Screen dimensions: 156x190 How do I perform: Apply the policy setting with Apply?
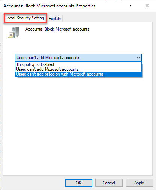tap(139, 183)
